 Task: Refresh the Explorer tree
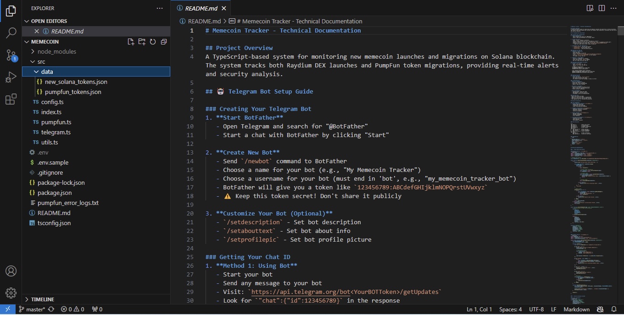click(x=153, y=41)
